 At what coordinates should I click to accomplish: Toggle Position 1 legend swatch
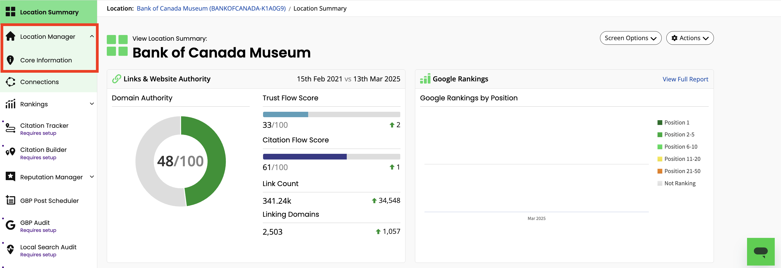[660, 123]
